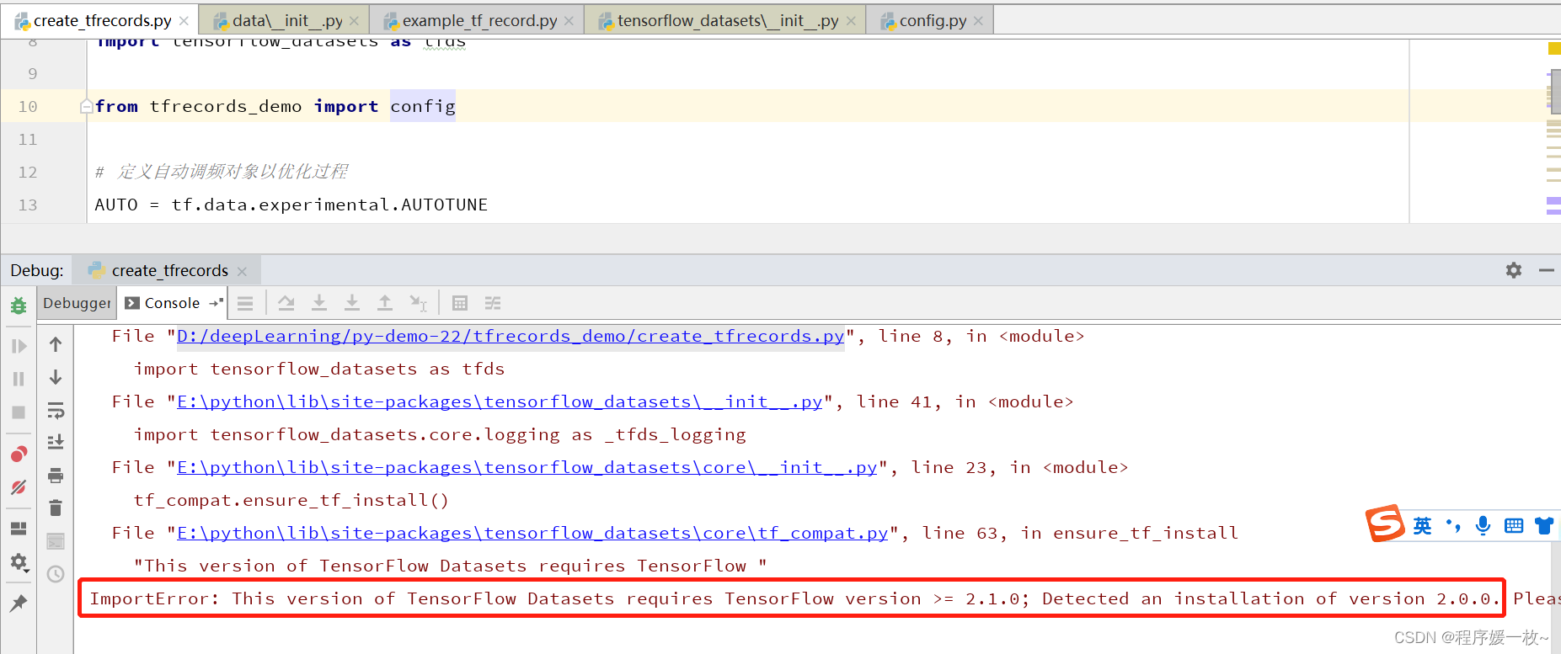1561x654 pixels.
Task: Collapse the import block fold marker on line 10
Action: 86,106
